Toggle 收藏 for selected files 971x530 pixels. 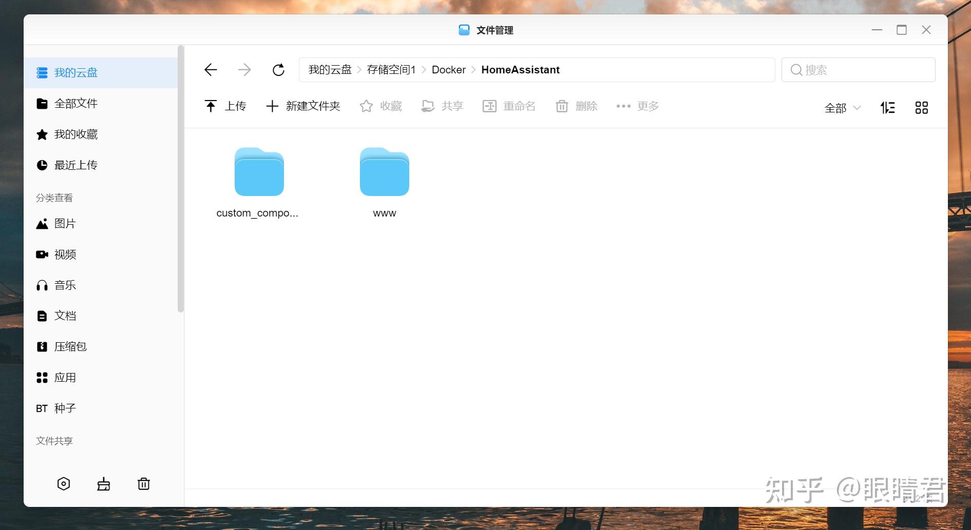[x=380, y=106]
